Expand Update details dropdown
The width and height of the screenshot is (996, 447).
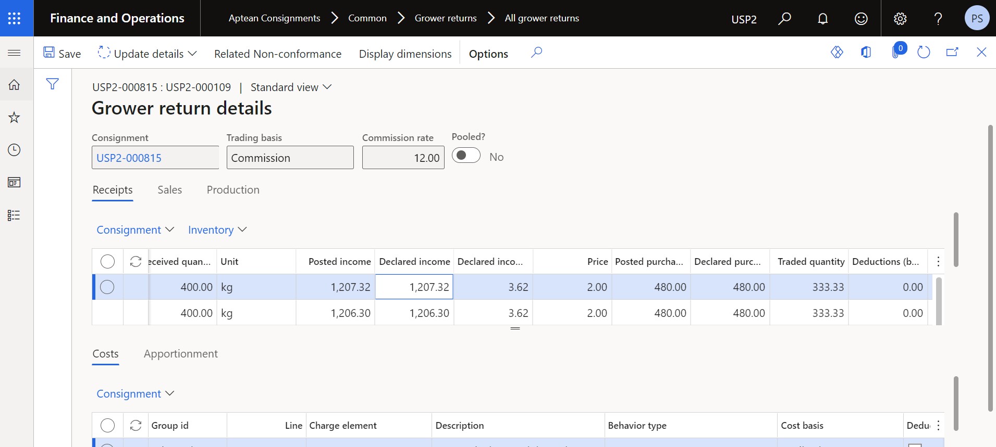[147, 54]
